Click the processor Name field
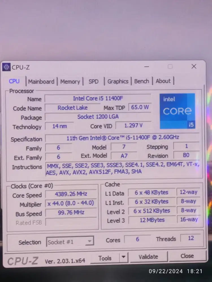Image resolution: width=212 pixels, height=282 pixels. coord(98,98)
